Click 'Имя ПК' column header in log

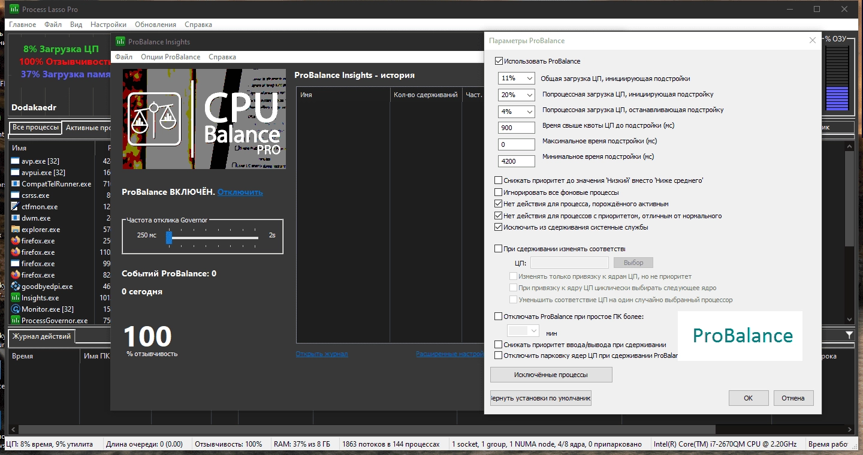click(96, 356)
